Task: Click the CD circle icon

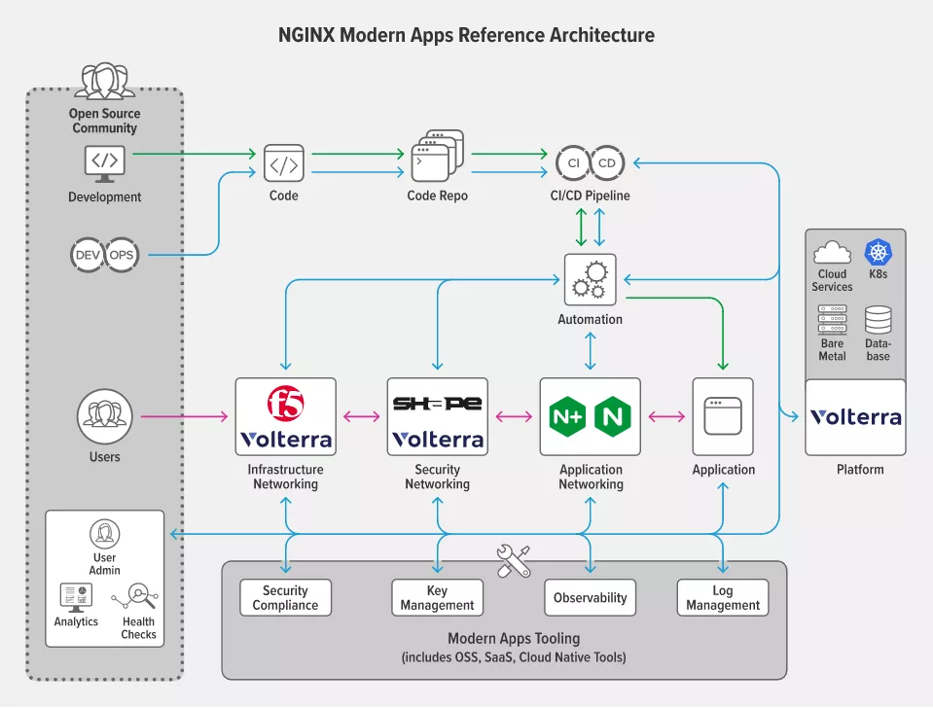Action: tap(607, 163)
